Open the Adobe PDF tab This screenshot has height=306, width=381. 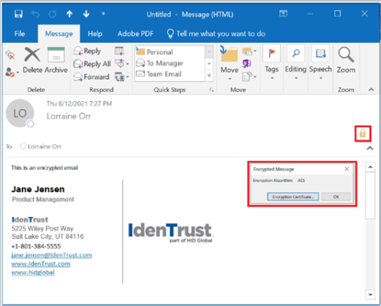point(136,34)
